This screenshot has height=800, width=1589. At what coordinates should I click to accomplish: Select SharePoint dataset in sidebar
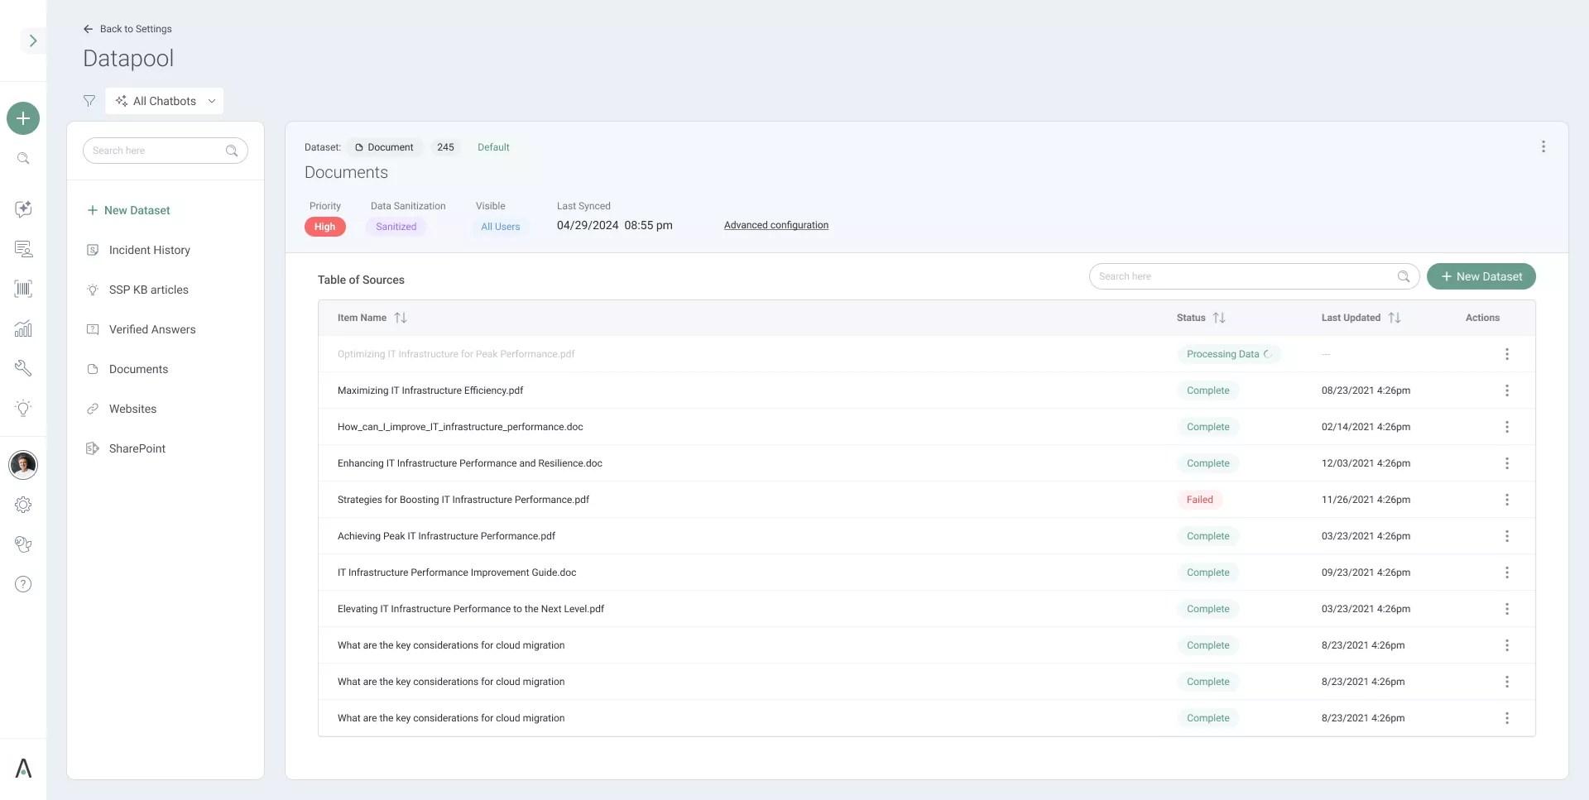coord(137,448)
